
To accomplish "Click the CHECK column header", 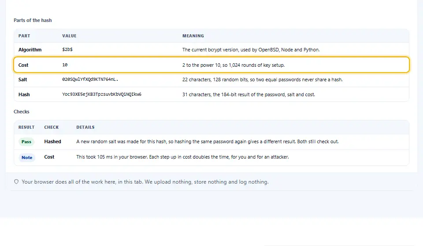I will pos(52,127).
